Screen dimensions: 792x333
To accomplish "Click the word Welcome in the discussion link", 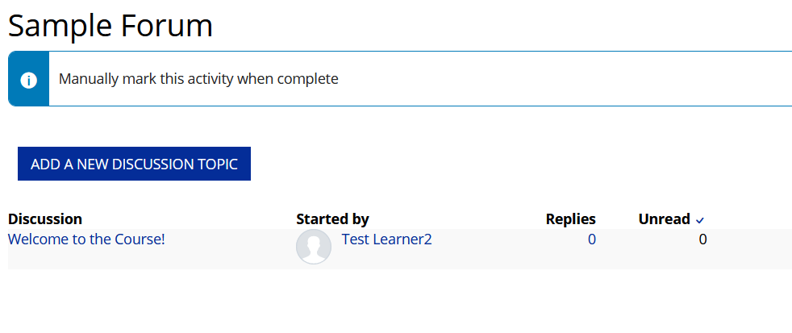I will coord(34,239).
